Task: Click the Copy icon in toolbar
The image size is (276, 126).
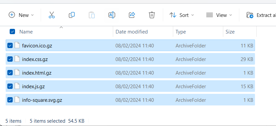Action: 72,15
